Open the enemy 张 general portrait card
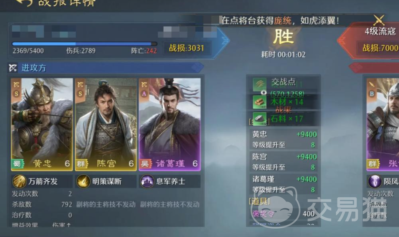This screenshot has width=399, height=237. tap(383, 124)
